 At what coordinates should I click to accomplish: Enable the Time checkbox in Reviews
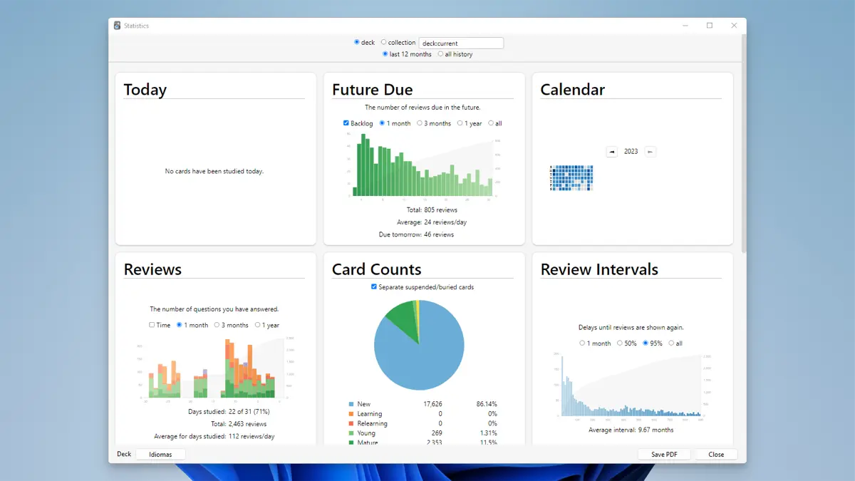pos(150,325)
